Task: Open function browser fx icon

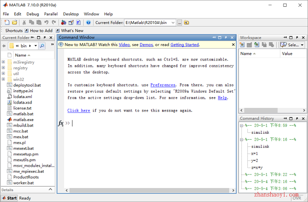Action: [61, 123]
